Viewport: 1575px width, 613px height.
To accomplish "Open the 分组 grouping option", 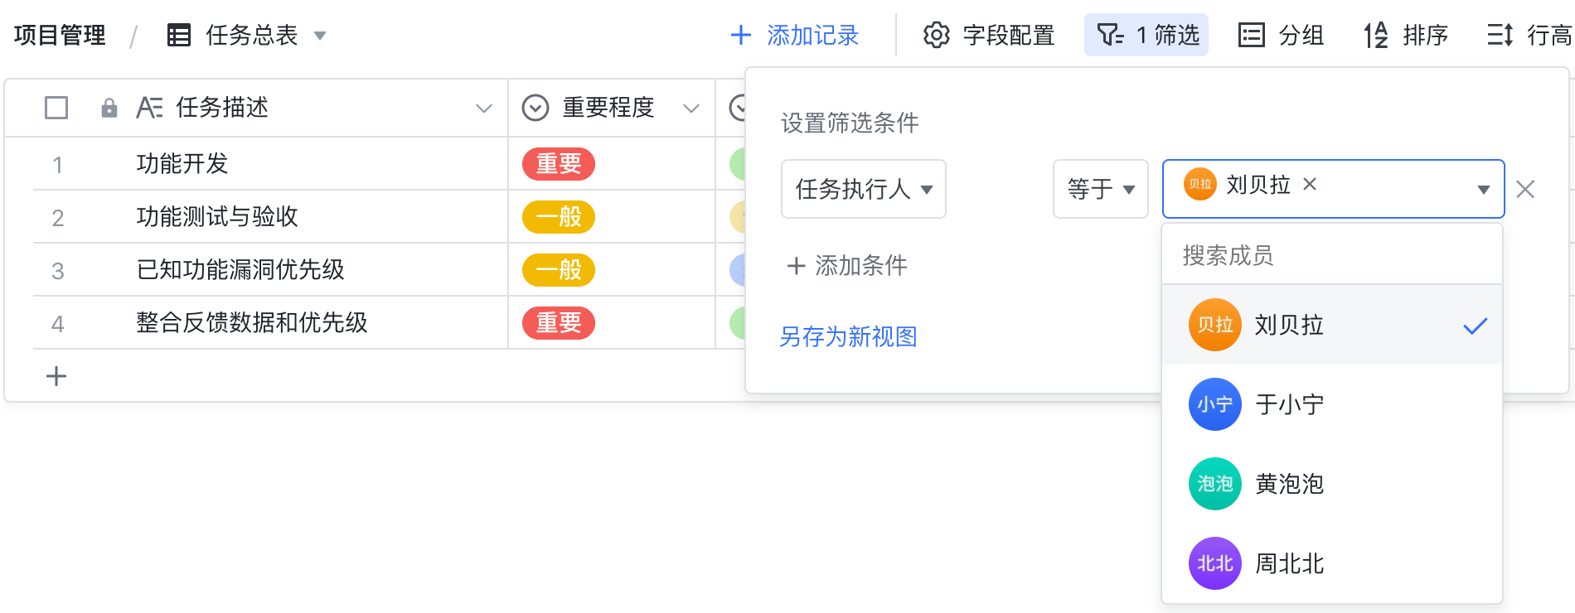I will (x=1280, y=35).
